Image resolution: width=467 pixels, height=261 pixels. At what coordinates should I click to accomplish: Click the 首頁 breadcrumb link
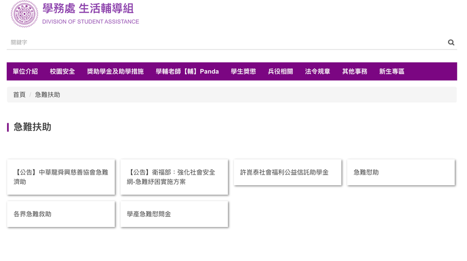(19, 95)
